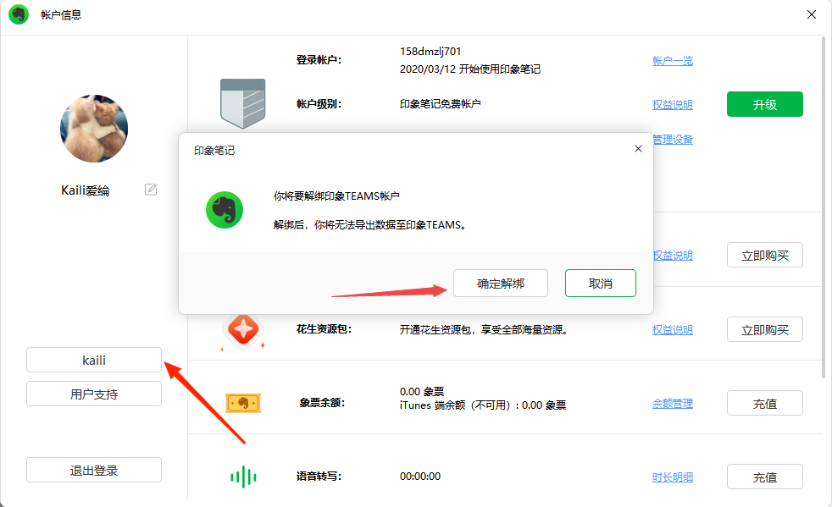Click the 帐户信息 window title
The height and width of the screenshot is (507, 832).
tap(61, 15)
